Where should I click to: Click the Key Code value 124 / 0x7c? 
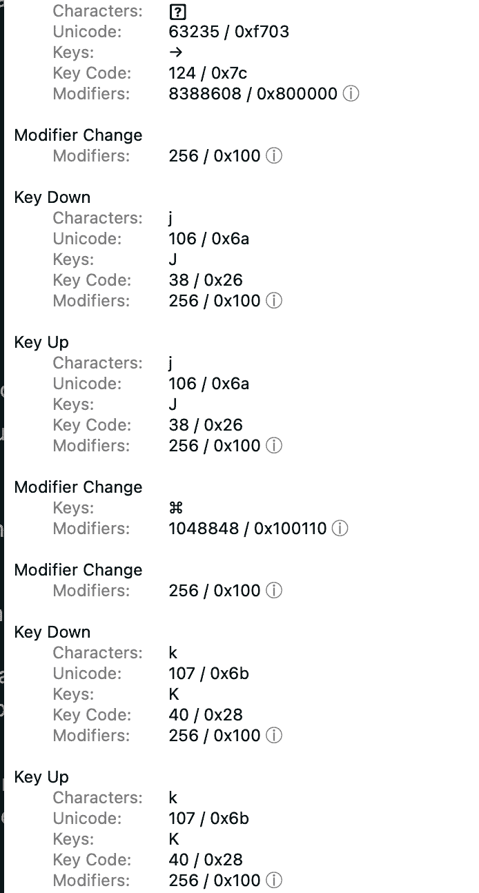pyautogui.click(x=206, y=72)
